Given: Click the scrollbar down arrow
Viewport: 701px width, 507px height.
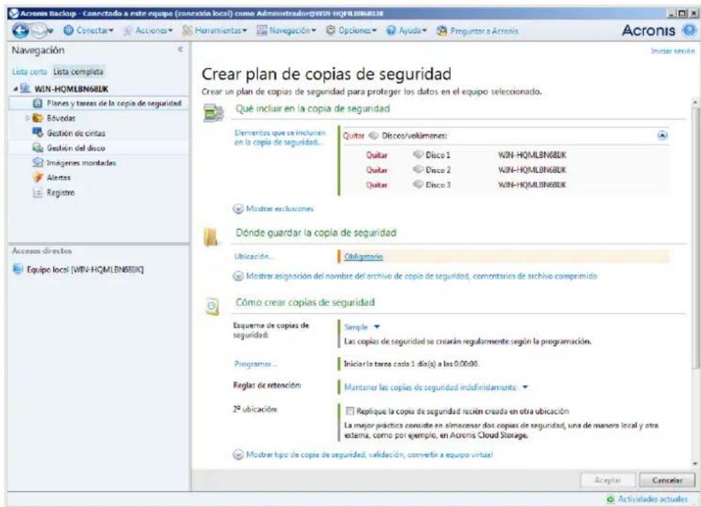Looking at the screenshot, I should click(x=695, y=464).
